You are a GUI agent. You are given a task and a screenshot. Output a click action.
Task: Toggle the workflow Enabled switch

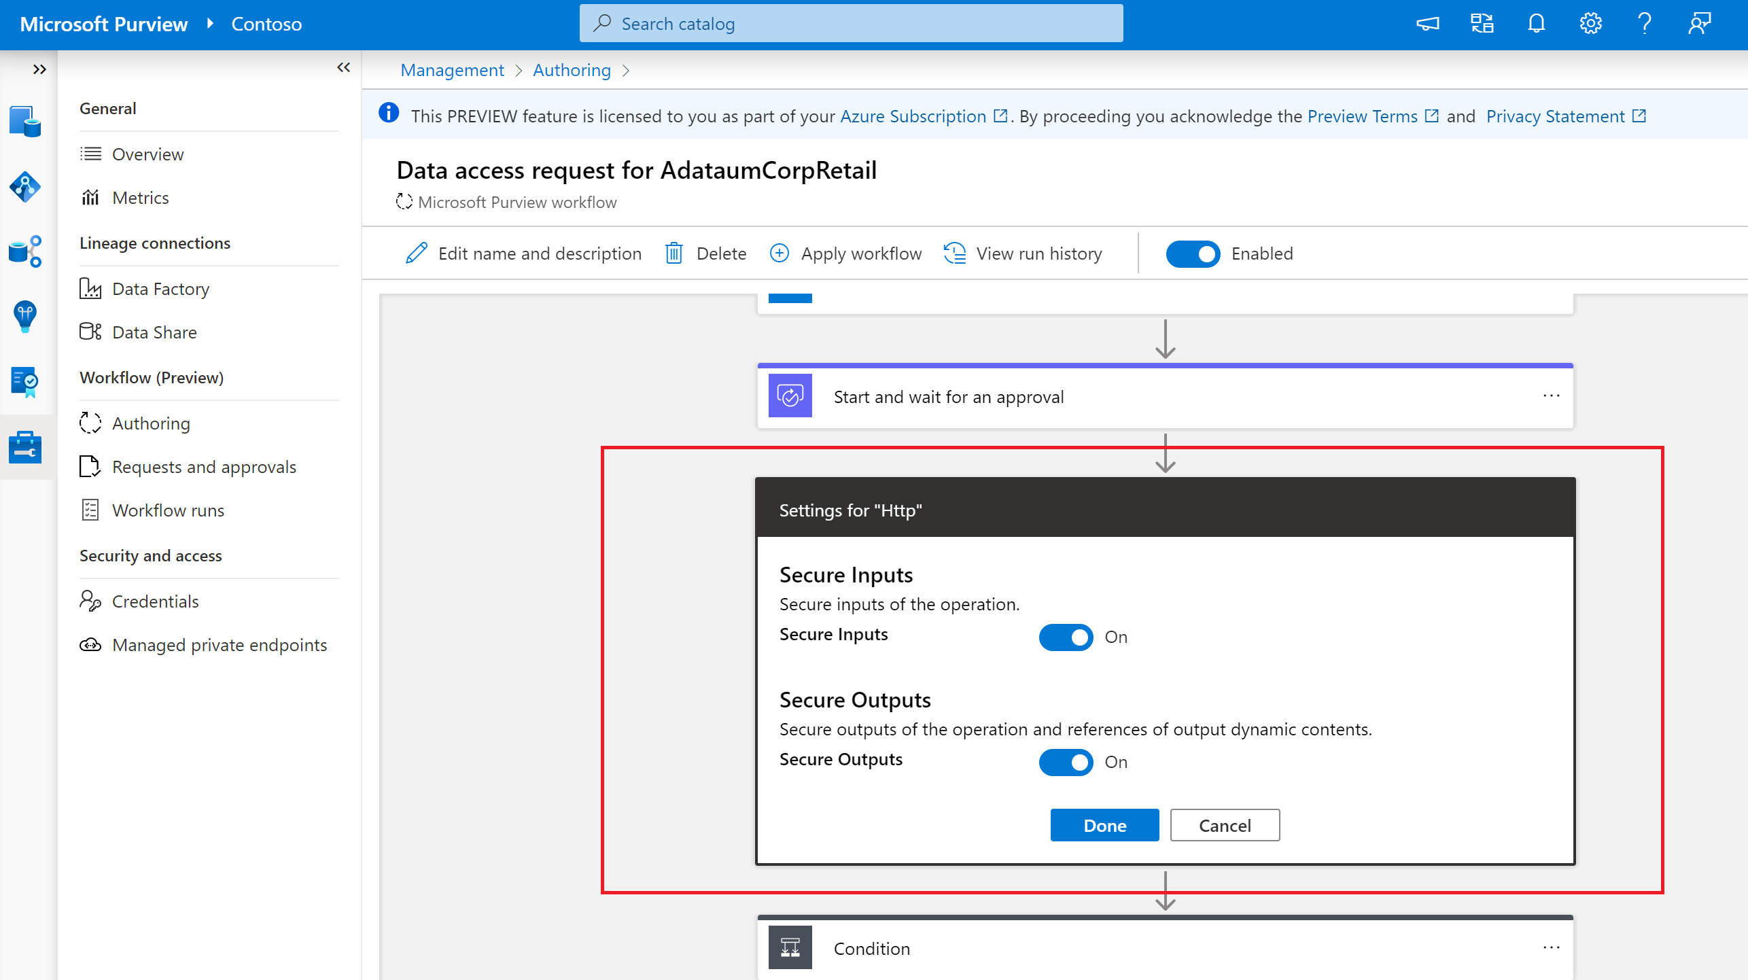coord(1193,254)
